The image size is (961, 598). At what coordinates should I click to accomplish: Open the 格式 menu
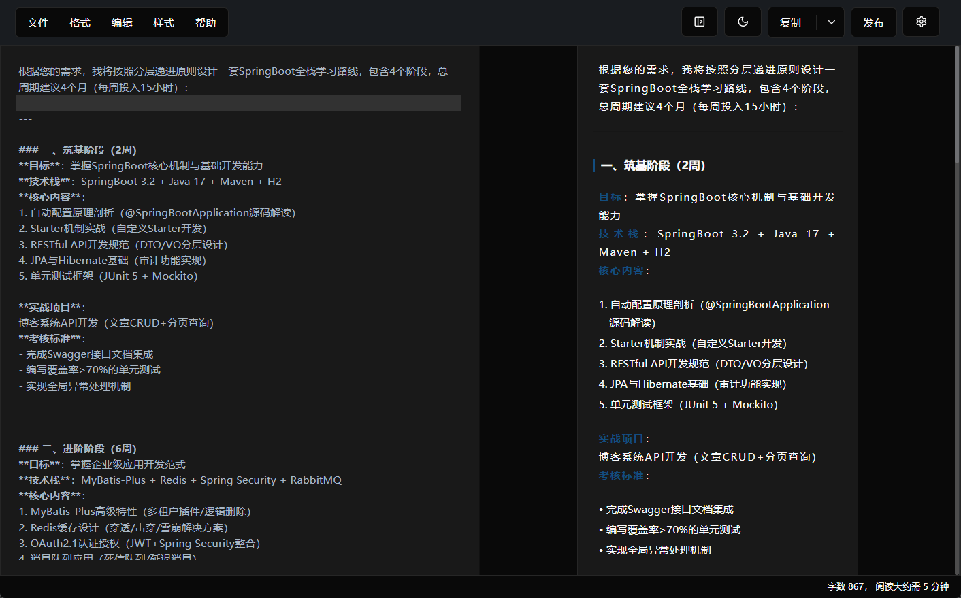[80, 22]
